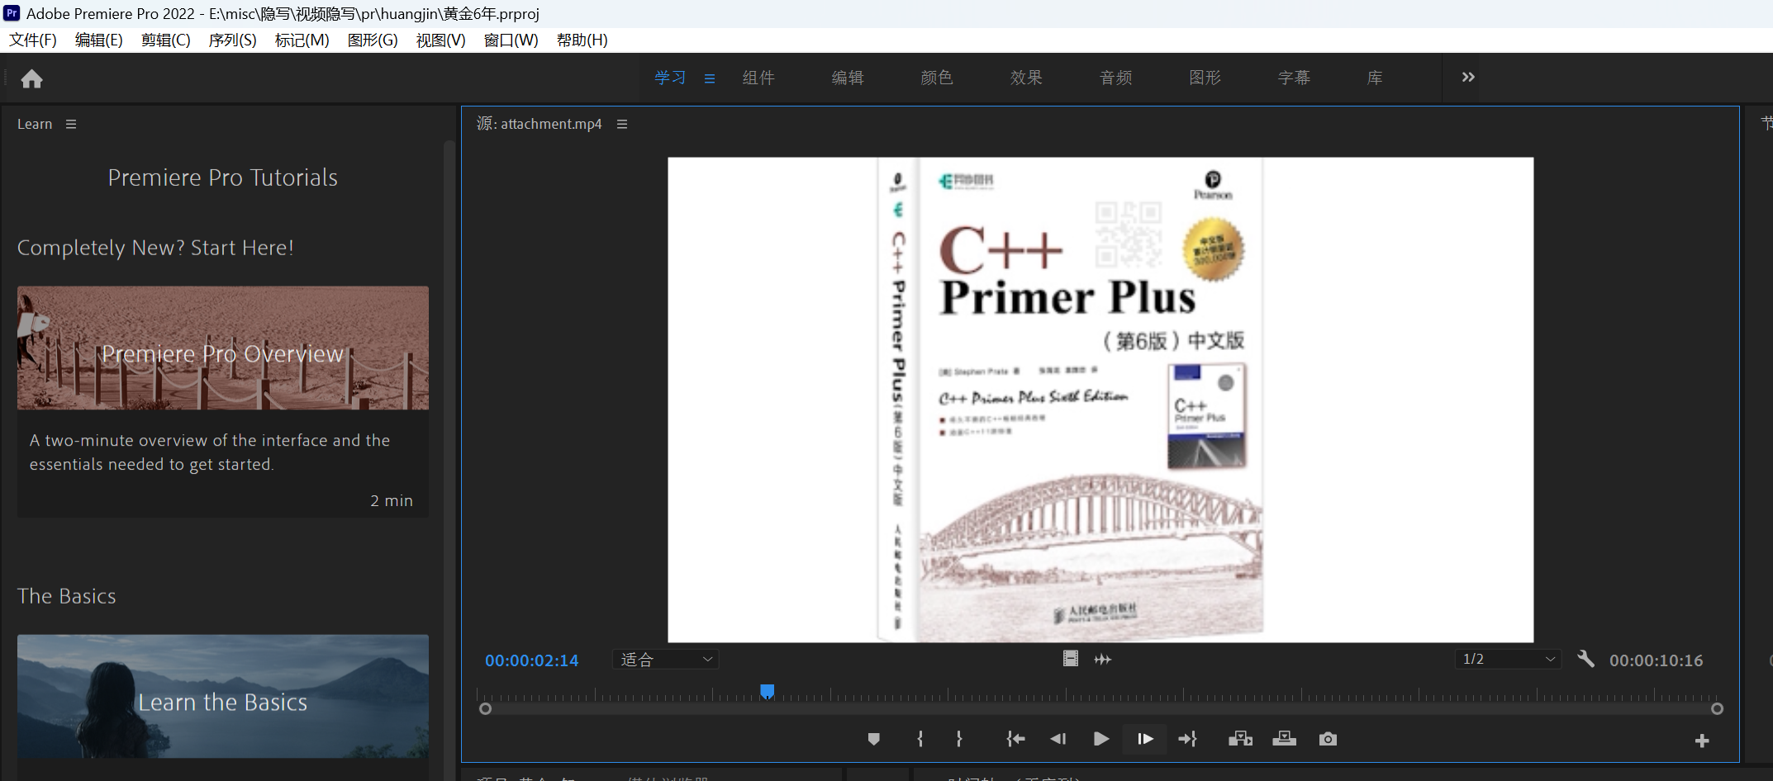
Task: Switch to the 组件 workspace
Action: (758, 78)
